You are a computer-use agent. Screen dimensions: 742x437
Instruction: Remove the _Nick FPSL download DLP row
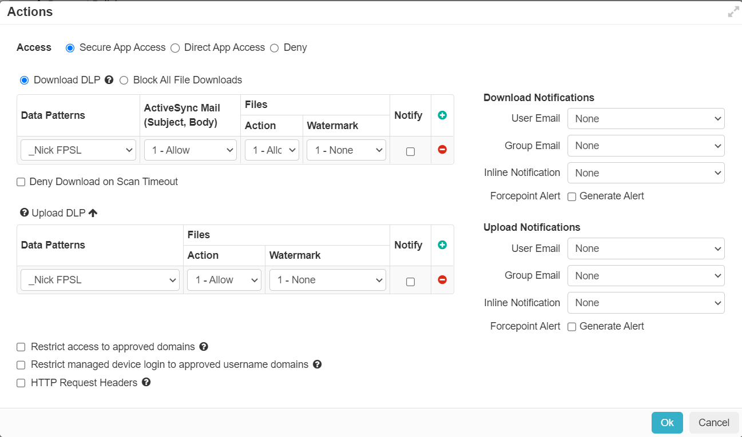click(x=442, y=150)
